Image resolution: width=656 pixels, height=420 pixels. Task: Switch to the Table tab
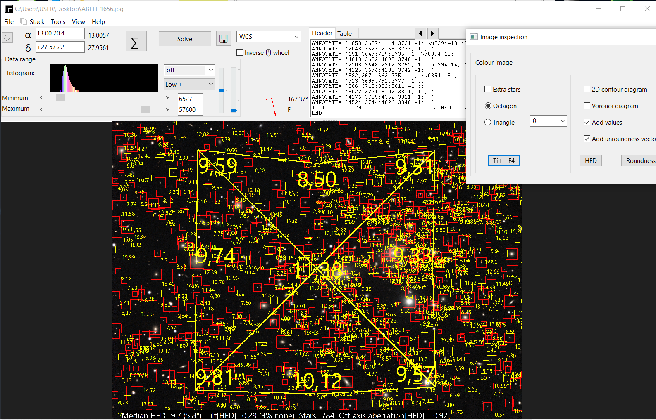pos(344,34)
